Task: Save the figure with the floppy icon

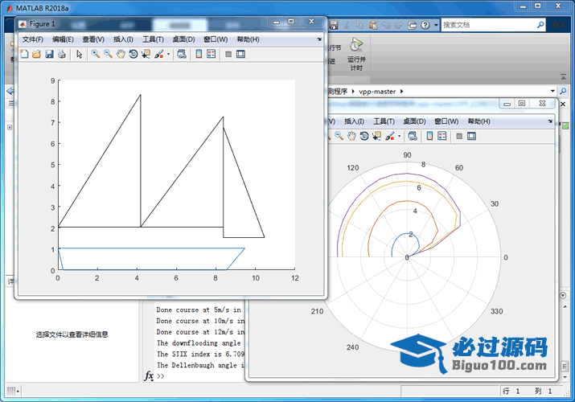Action: click(x=49, y=54)
